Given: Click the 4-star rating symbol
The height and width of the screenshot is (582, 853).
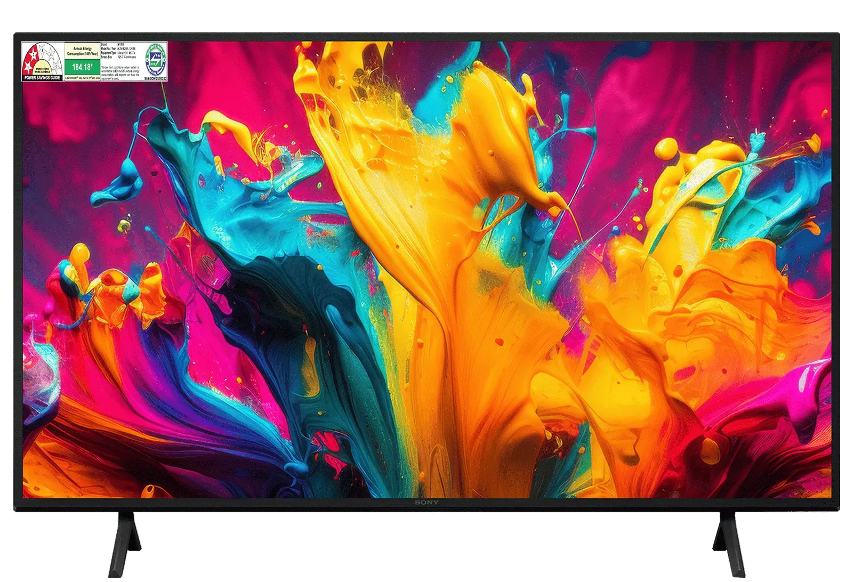Looking at the screenshot, I should click(x=51, y=55).
